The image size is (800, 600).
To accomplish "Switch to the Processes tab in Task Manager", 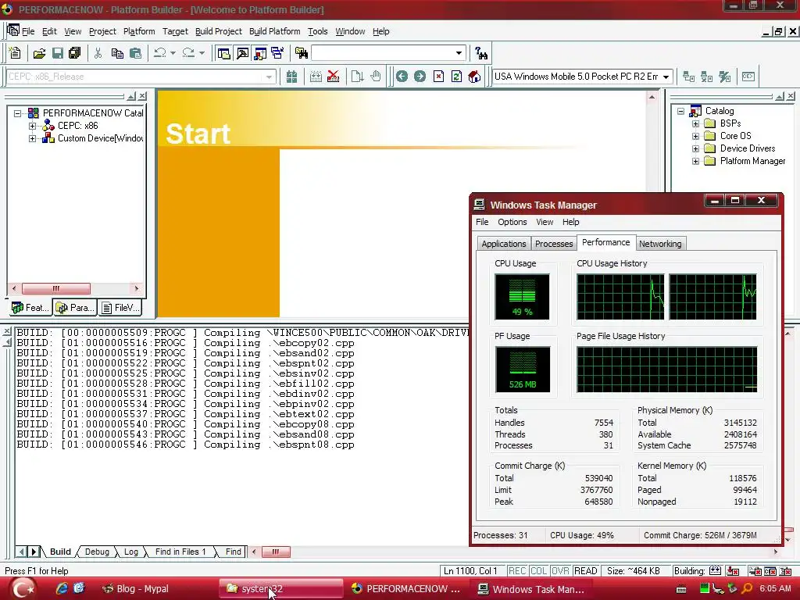I will pos(554,244).
